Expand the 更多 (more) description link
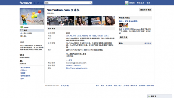 (71, 60)
